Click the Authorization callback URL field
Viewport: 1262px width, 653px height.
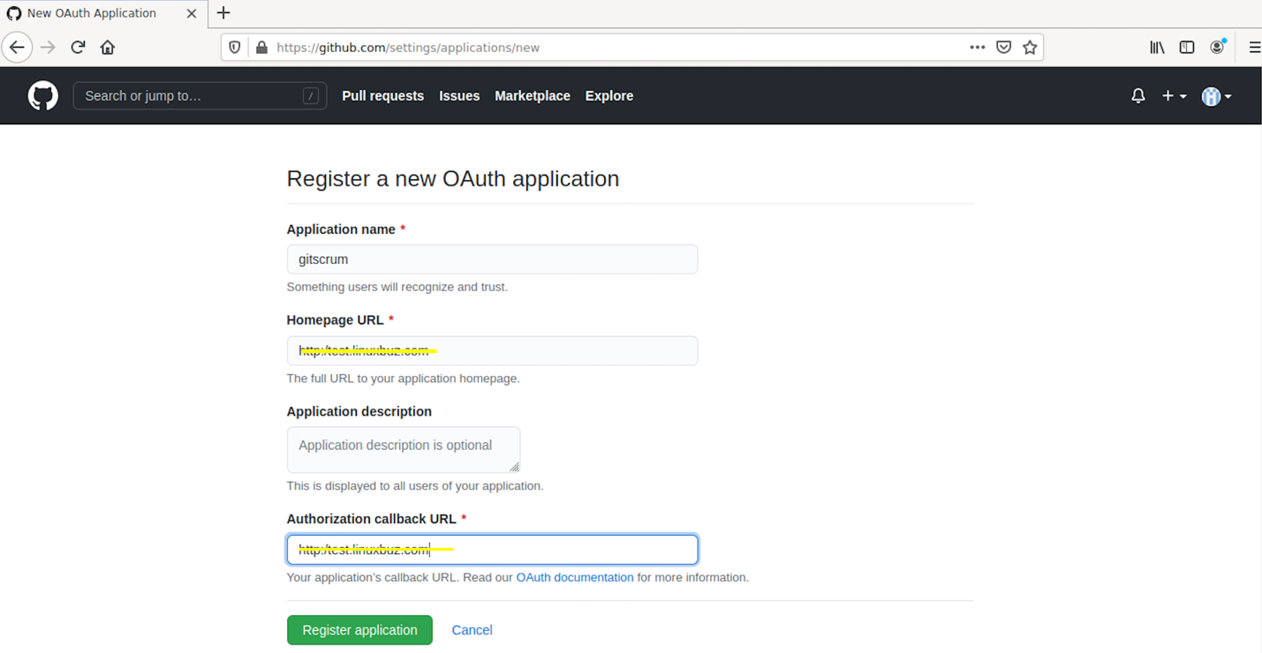492,550
